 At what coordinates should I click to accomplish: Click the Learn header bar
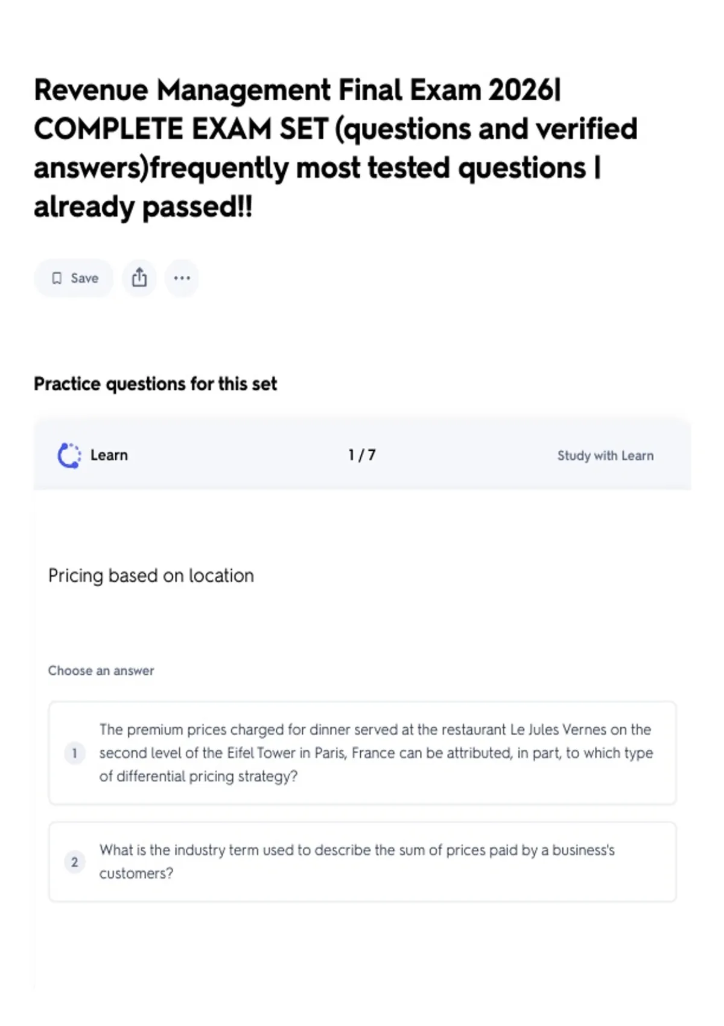(362, 455)
